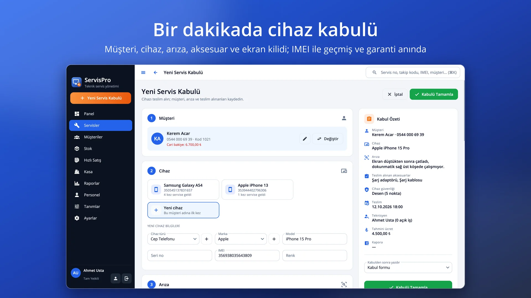This screenshot has height=298, width=531.
Task: Open the Cihaz türü dropdown
Action: tap(173, 239)
